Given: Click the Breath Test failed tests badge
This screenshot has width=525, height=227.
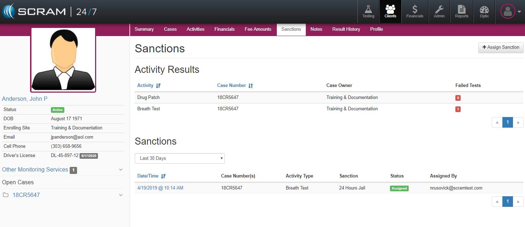Looking at the screenshot, I should click(458, 109).
